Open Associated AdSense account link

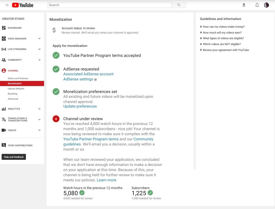click(x=89, y=74)
